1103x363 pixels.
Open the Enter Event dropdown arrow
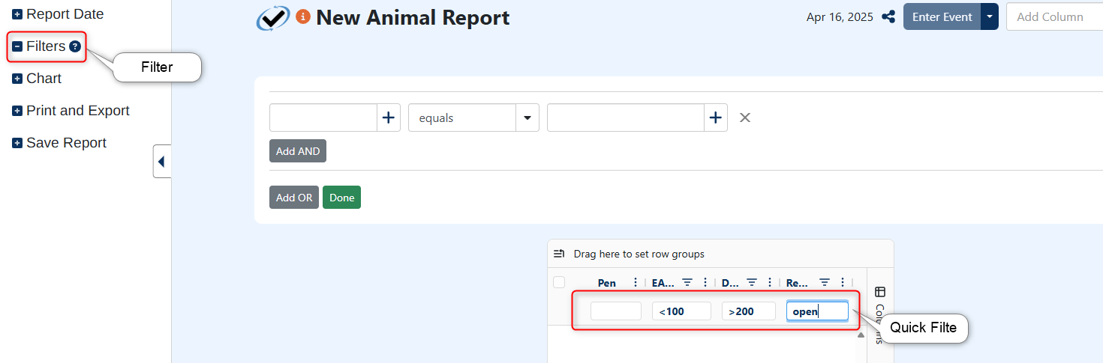pos(990,16)
